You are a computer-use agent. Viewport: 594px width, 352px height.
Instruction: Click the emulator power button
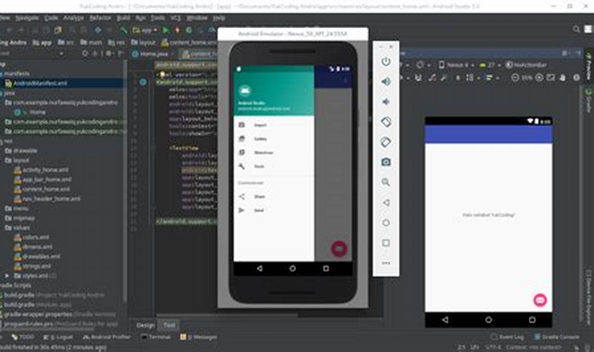[x=386, y=62]
